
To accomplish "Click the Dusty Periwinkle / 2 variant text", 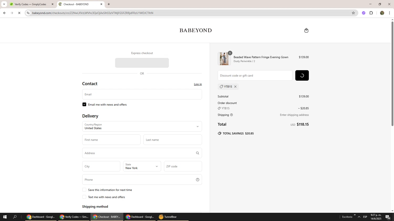I will click(244, 61).
